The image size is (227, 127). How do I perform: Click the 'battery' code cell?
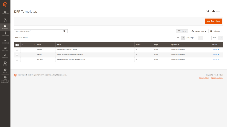point(46,59)
